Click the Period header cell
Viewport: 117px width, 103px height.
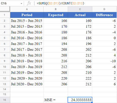pyautogui.click(x=27, y=15)
